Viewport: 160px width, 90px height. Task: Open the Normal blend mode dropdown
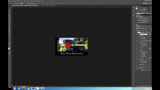coord(140,28)
